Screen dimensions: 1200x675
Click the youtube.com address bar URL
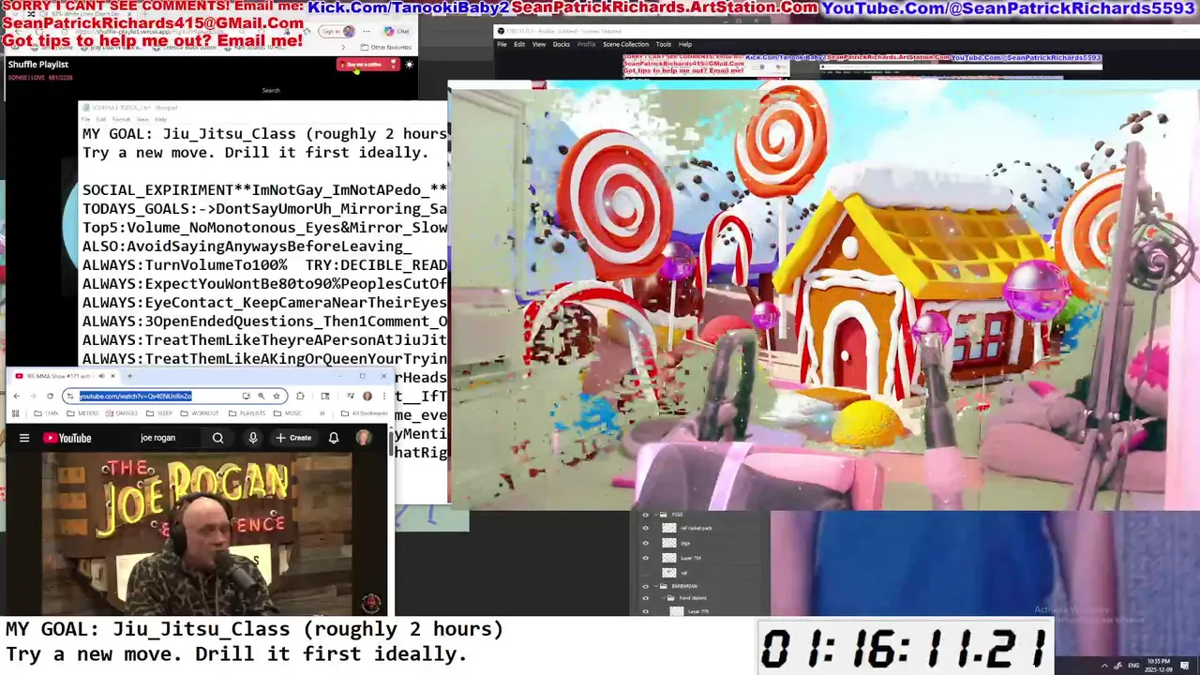pyautogui.click(x=136, y=396)
